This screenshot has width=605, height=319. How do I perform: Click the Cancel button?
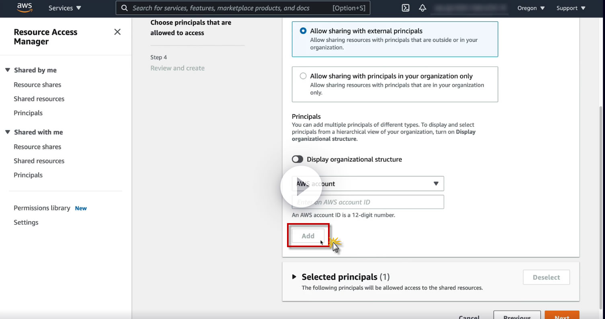click(469, 316)
